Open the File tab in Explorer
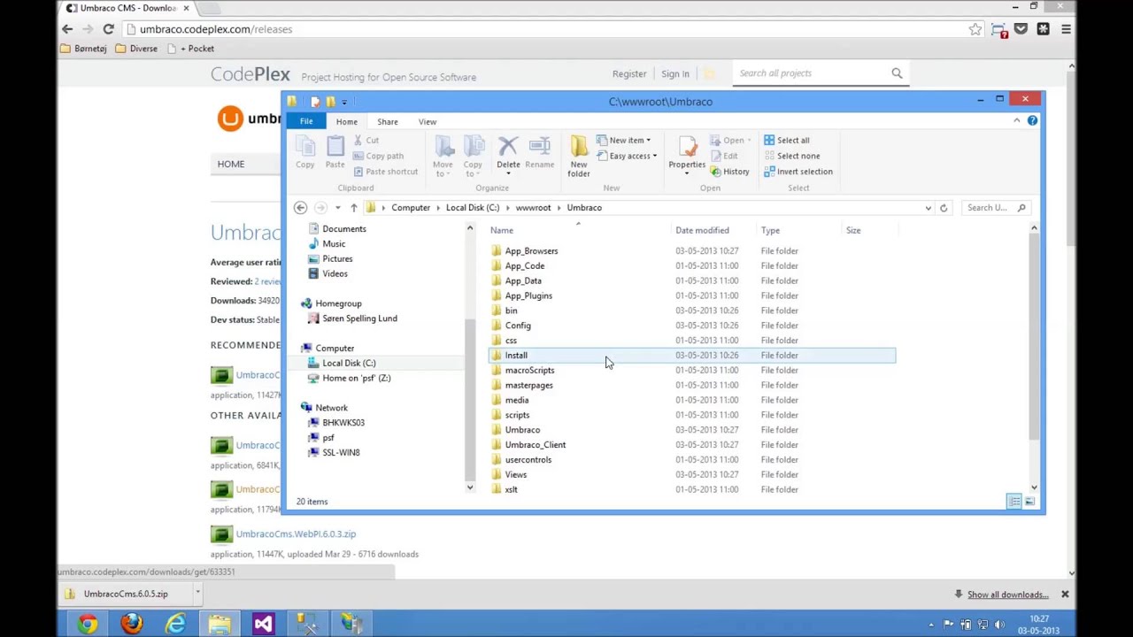 pos(306,121)
